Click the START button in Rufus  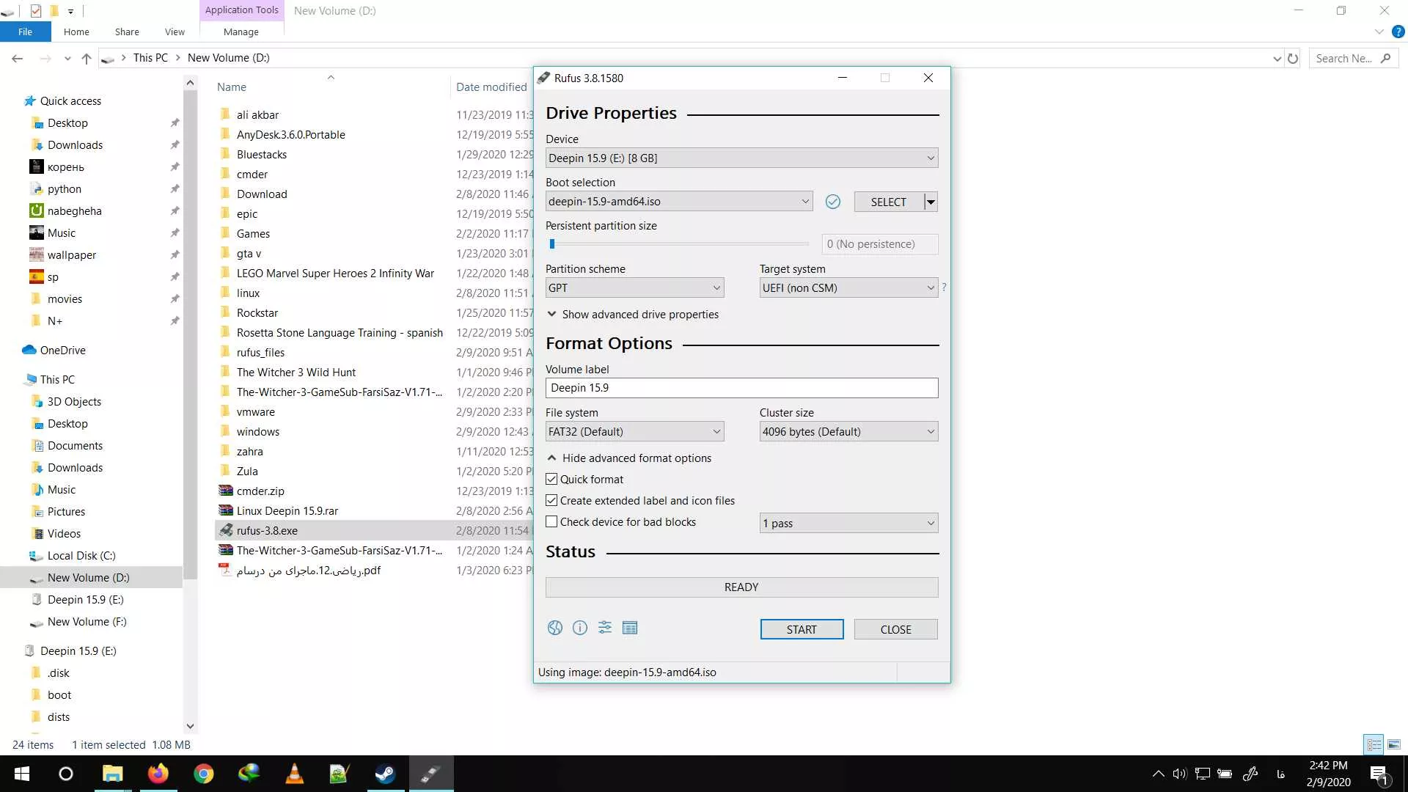[802, 629]
